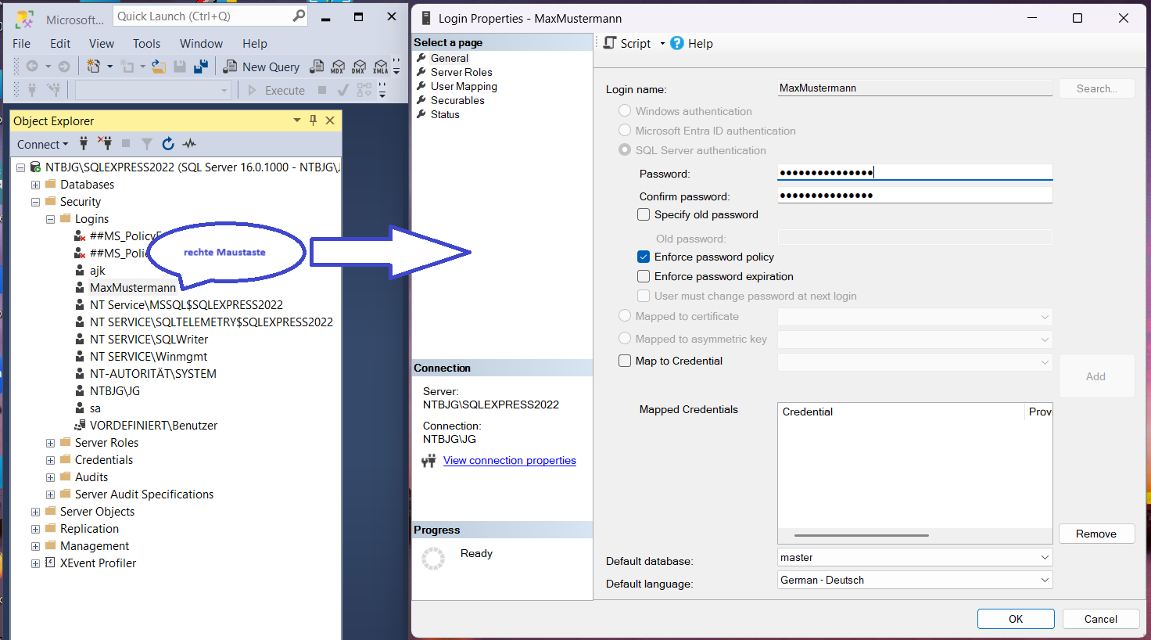
Task: Click the New Project toolbar icon
Action: (94, 67)
